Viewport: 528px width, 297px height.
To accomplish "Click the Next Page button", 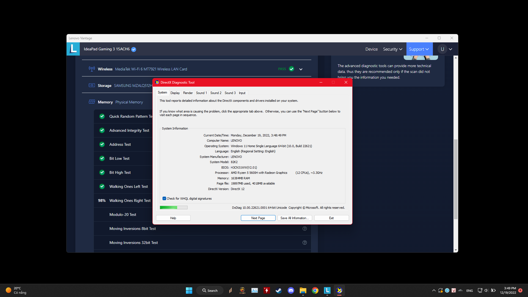I will pyautogui.click(x=258, y=218).
